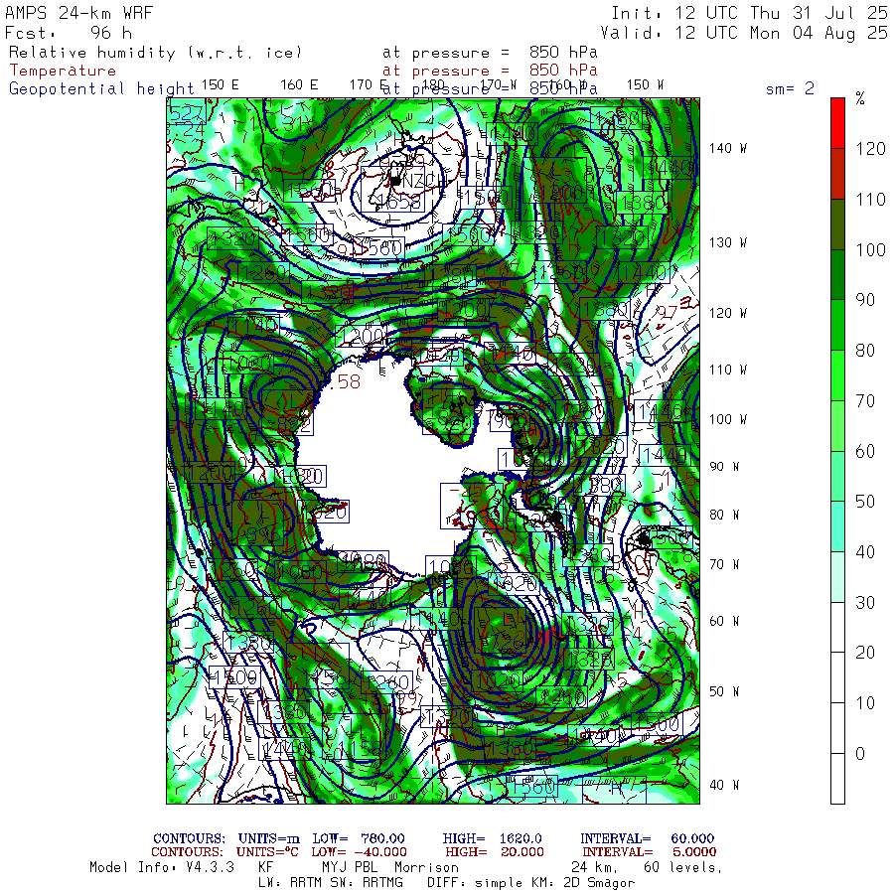894x894 pixels.
Task: Click the red 'HIGH= 20.000' value
Action: click(495, 852)
